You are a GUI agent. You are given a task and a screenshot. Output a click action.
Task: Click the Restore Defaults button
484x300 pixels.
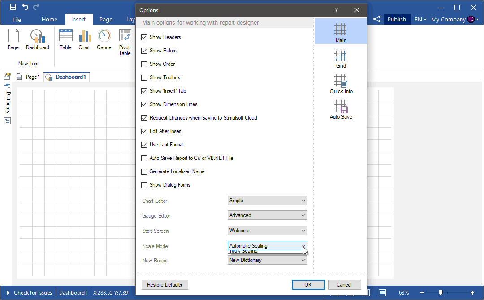point(164,285)
